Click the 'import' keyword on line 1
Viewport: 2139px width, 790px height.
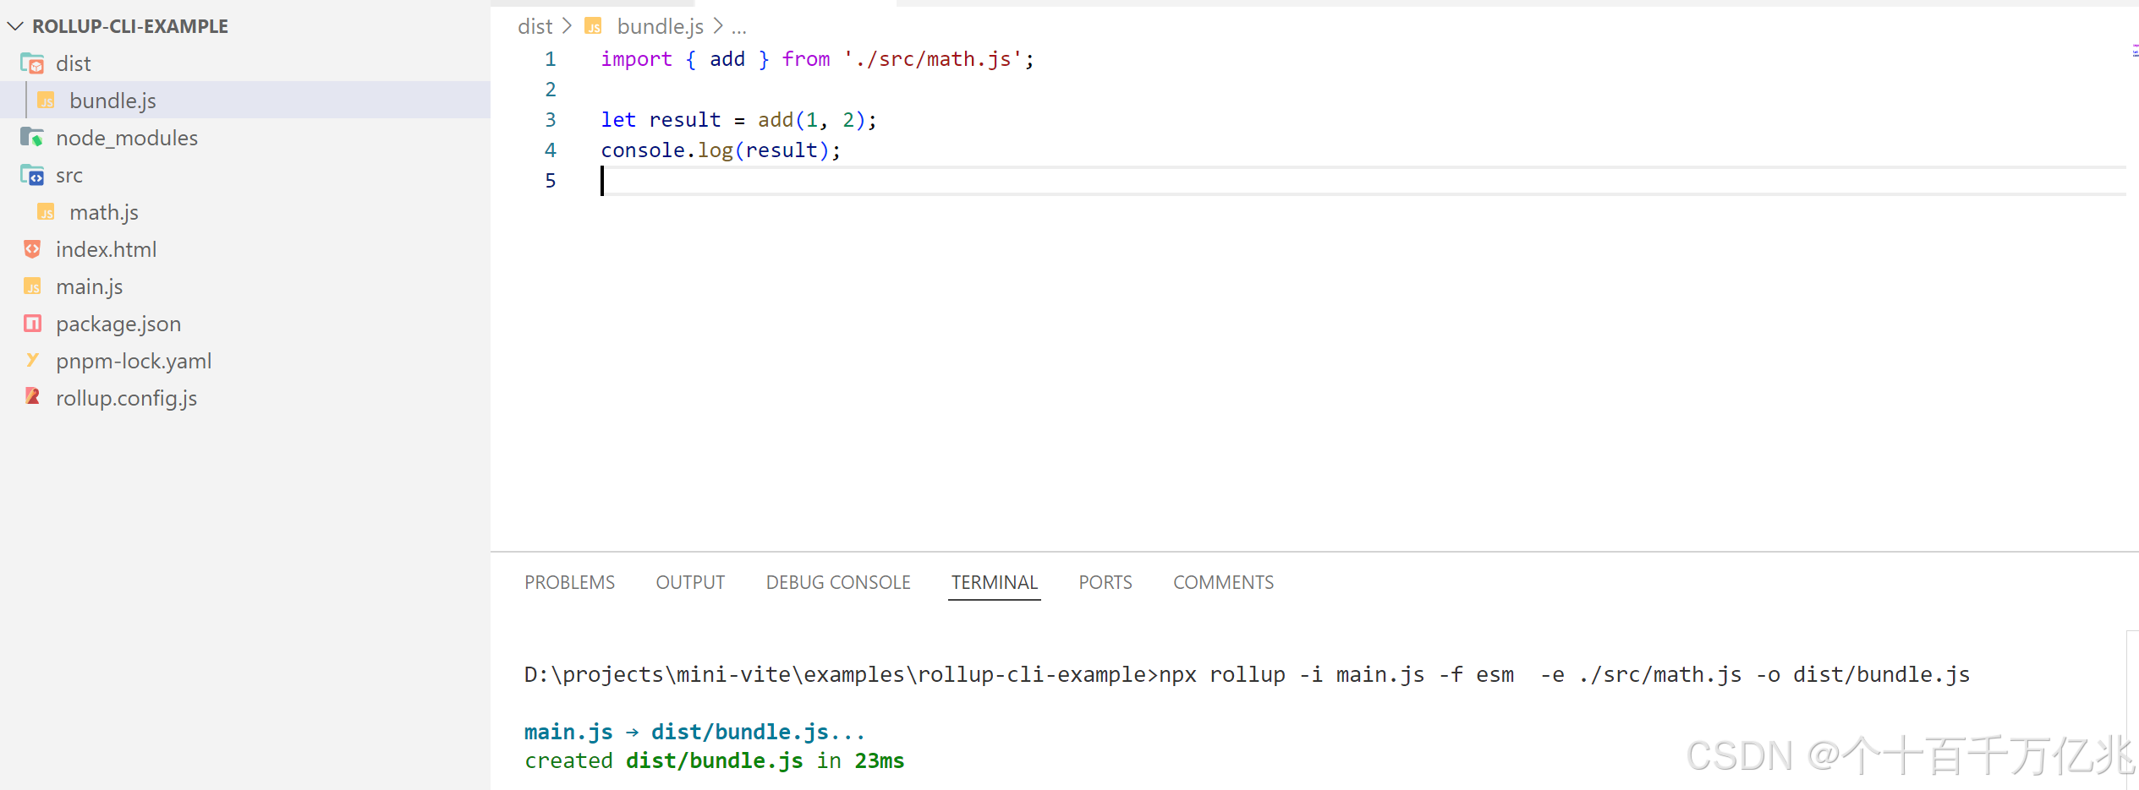pyautogui.click(x=636, y=59)
